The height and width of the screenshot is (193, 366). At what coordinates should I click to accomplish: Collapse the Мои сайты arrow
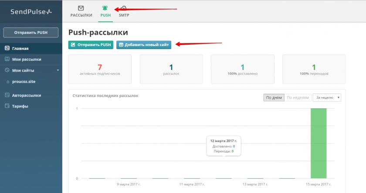[x=58, y=70]
